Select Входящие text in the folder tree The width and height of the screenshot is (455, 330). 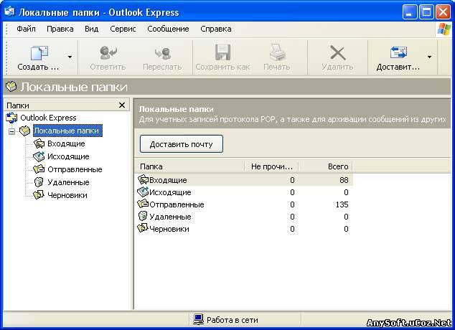66,143
